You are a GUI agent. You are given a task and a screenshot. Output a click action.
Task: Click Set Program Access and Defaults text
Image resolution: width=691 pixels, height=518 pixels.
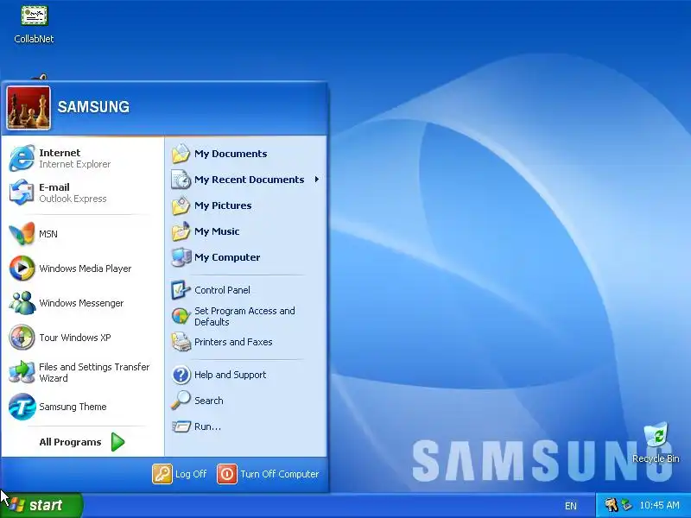tap(244, 316)
